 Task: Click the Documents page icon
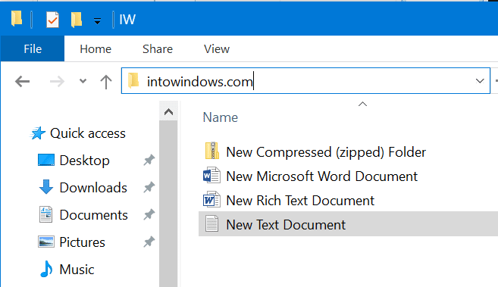46,214
